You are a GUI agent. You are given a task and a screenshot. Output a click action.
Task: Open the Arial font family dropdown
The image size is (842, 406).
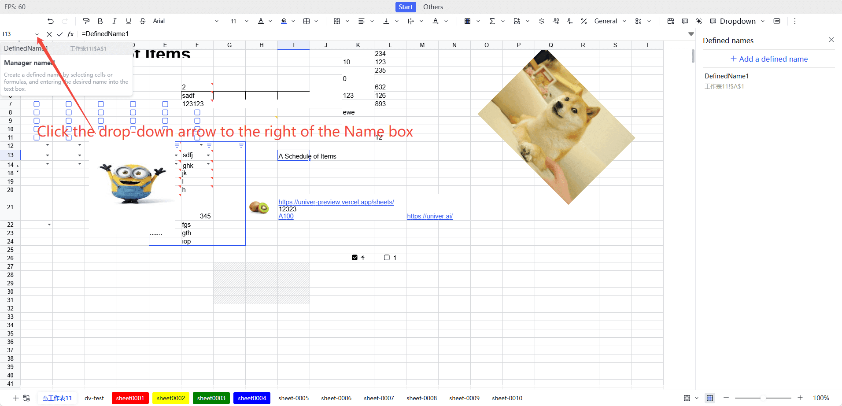[186, 21]
